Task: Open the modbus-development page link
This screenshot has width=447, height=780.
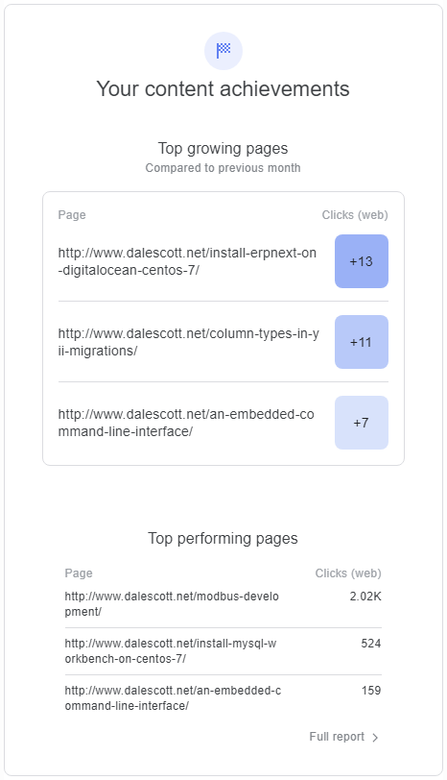Action: 172,604
